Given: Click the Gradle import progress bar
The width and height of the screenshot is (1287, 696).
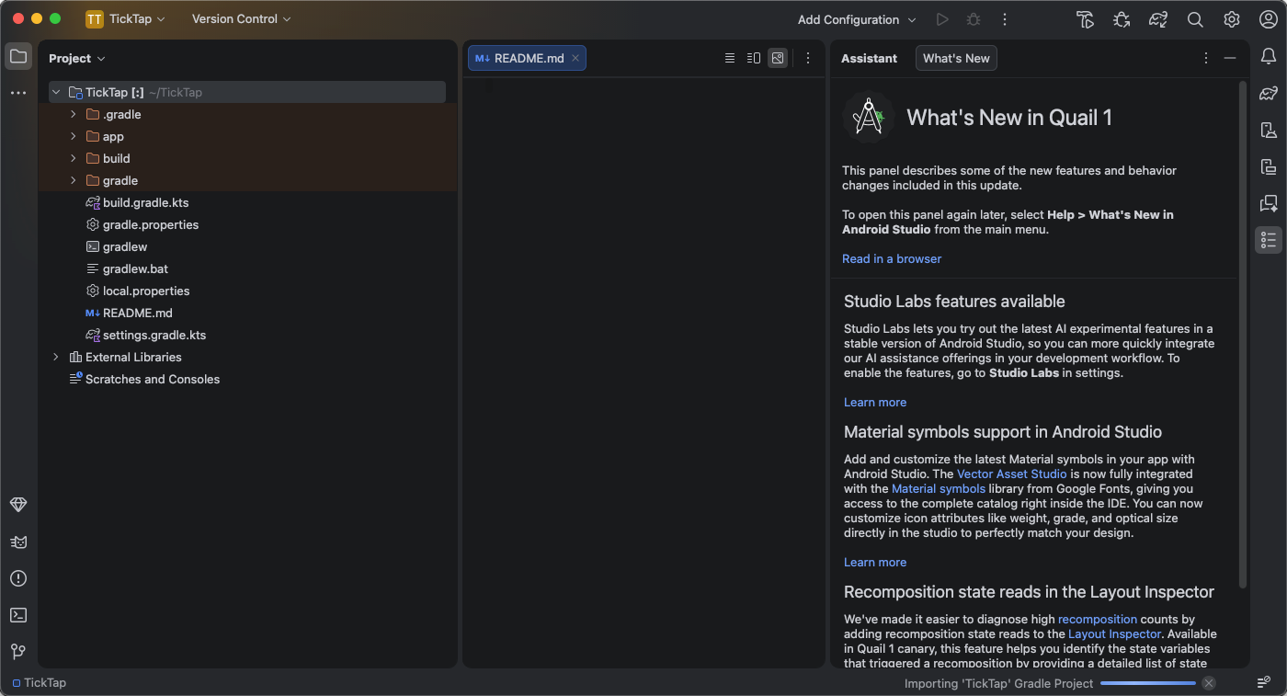Looking at the screenshot, I should (1148, 683).
